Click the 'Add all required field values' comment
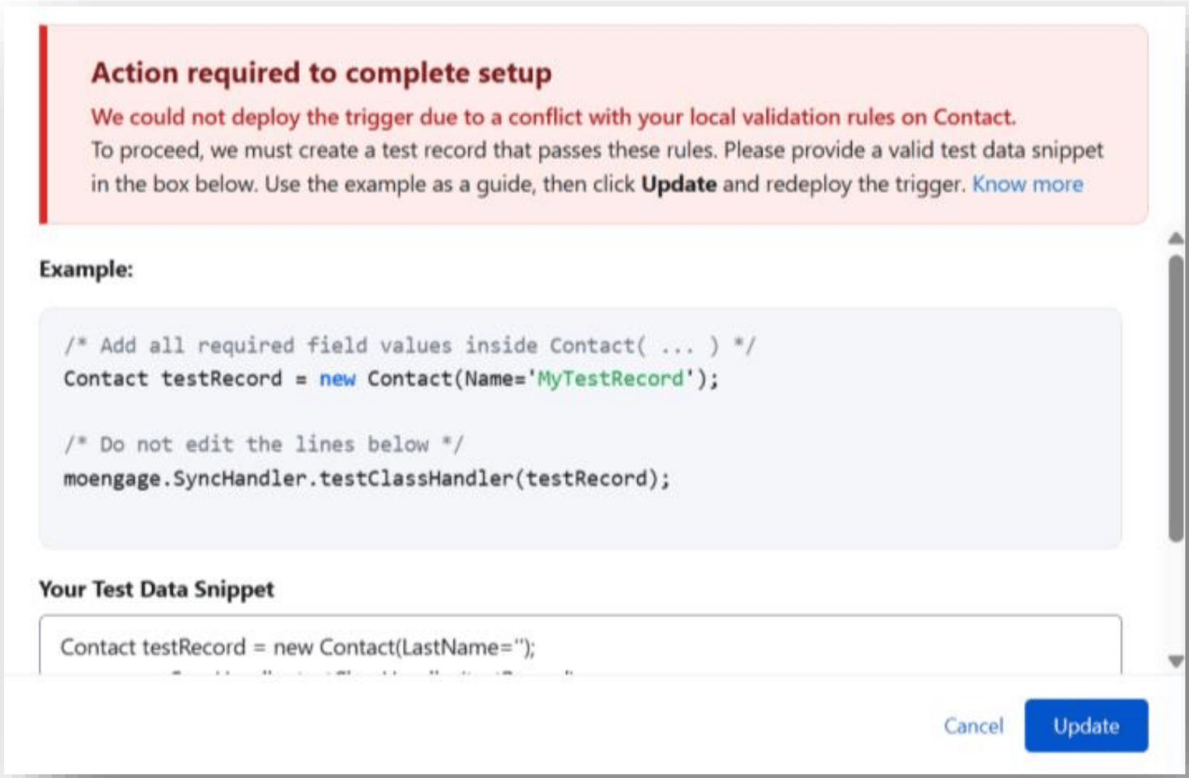 pyautogui.click(x=409, y=345)
